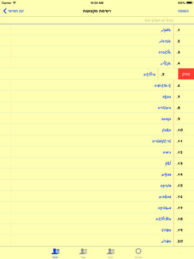Select the swiped subject row number 5
The image size is (194, 259).
[89, 74]
